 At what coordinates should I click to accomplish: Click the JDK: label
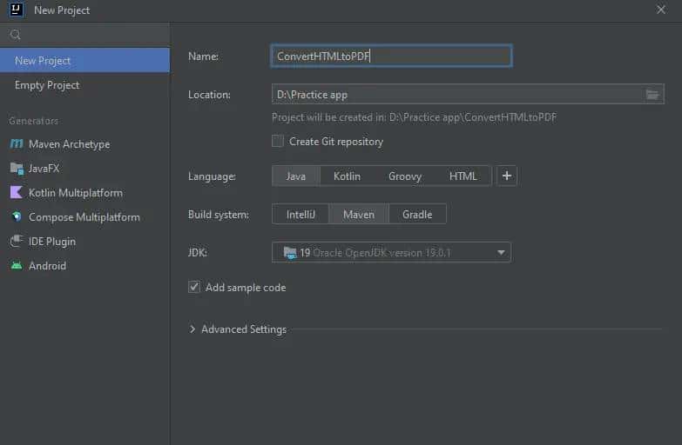pos(198,252)
